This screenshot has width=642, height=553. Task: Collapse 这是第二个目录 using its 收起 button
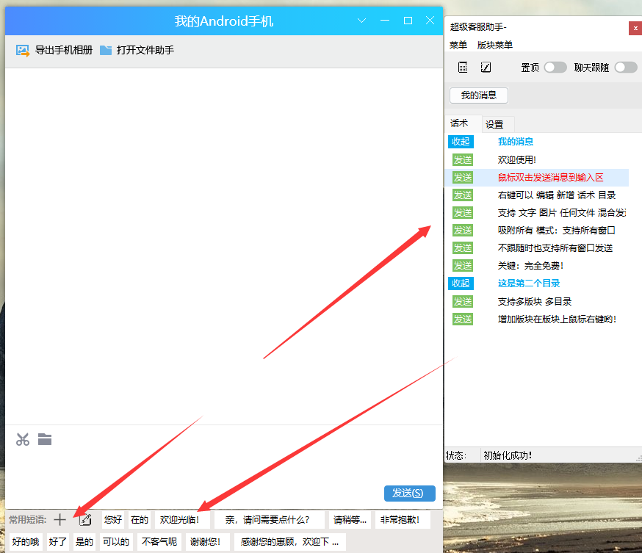click(461, 283)
